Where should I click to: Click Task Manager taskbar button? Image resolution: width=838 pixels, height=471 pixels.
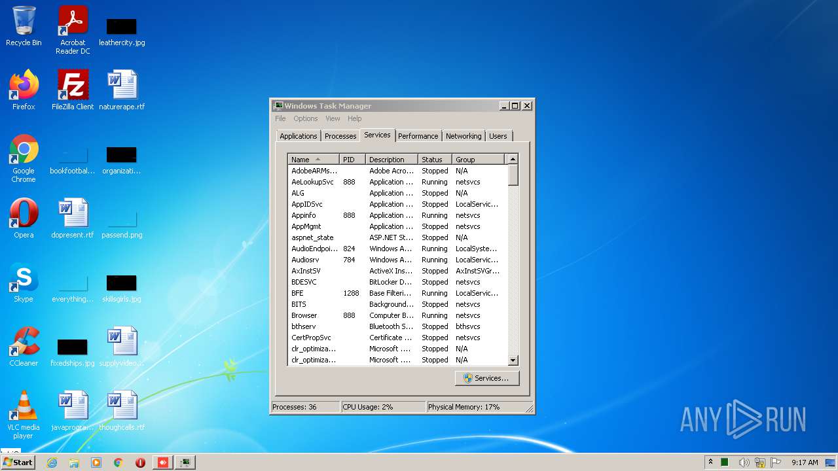(186, 462)
